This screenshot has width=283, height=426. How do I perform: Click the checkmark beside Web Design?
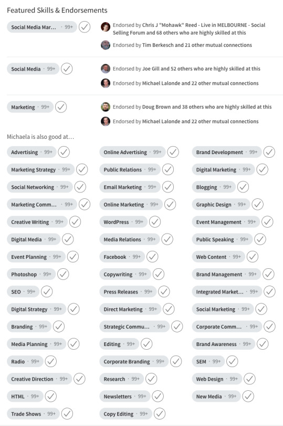point(249,379)
